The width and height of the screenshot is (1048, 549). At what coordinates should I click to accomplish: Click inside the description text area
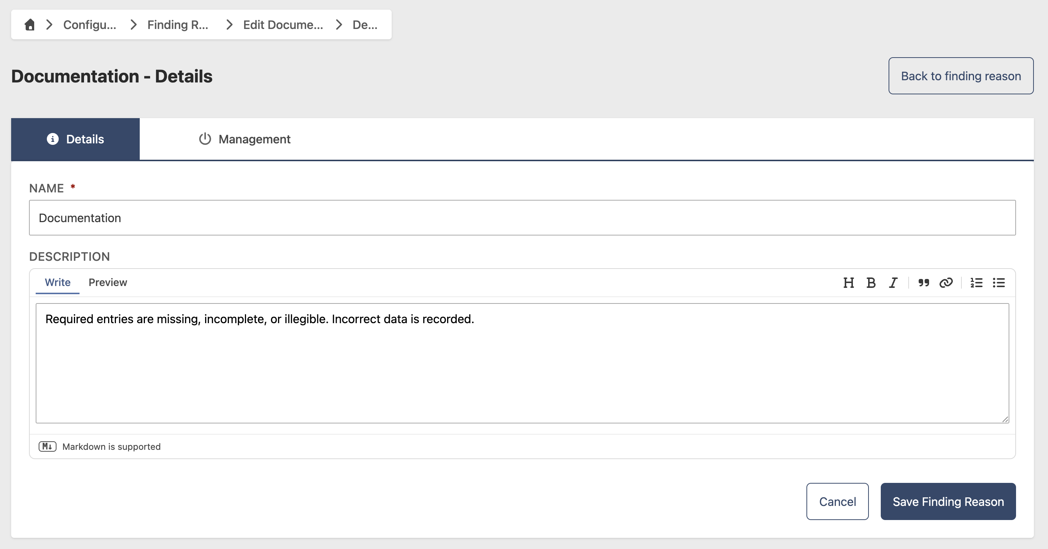pyautogui.click(x=523, y=363)
